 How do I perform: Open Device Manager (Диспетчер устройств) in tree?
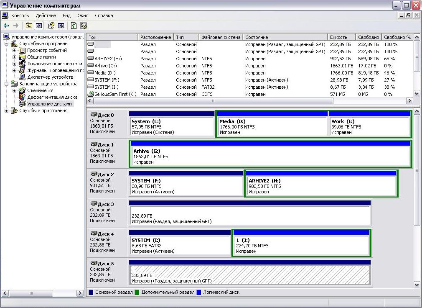point(50,77)
